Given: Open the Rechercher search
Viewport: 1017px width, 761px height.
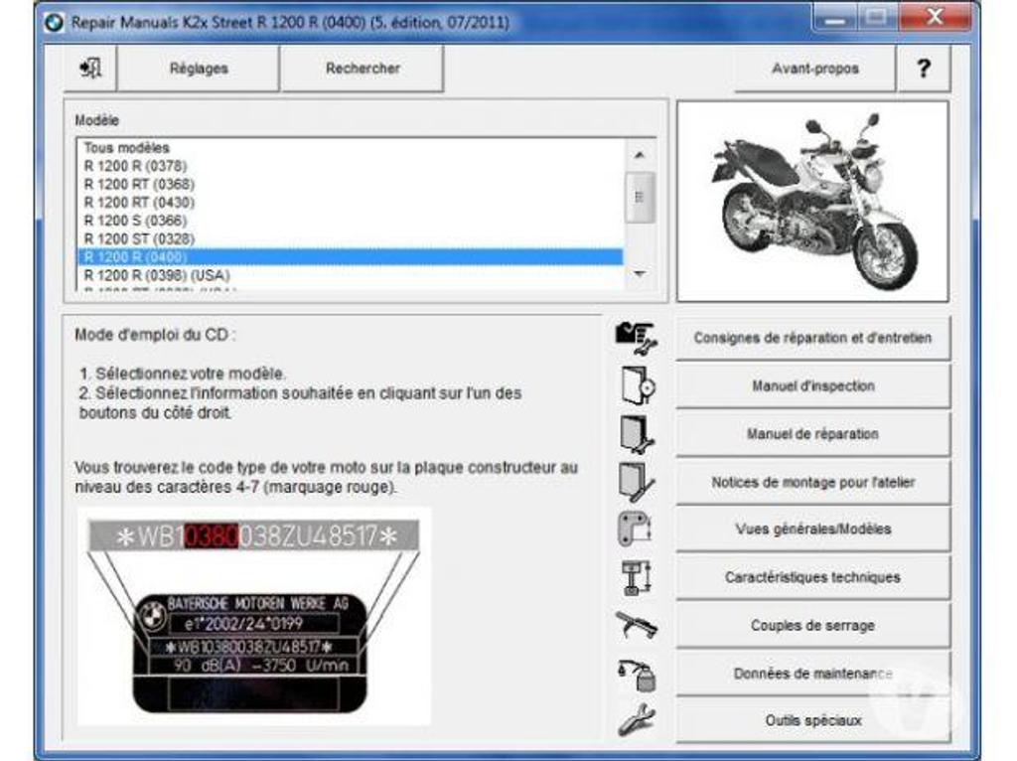Looking at the screenshot, I should pos(363,69).
